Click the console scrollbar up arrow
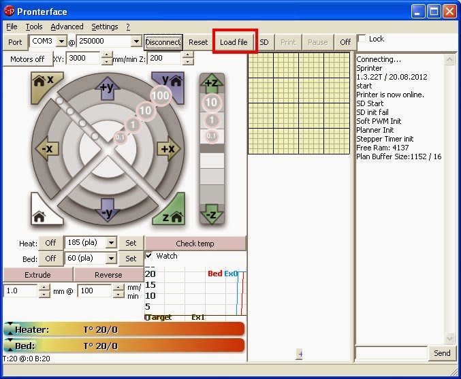461x379 pixels. pos(449,60)
